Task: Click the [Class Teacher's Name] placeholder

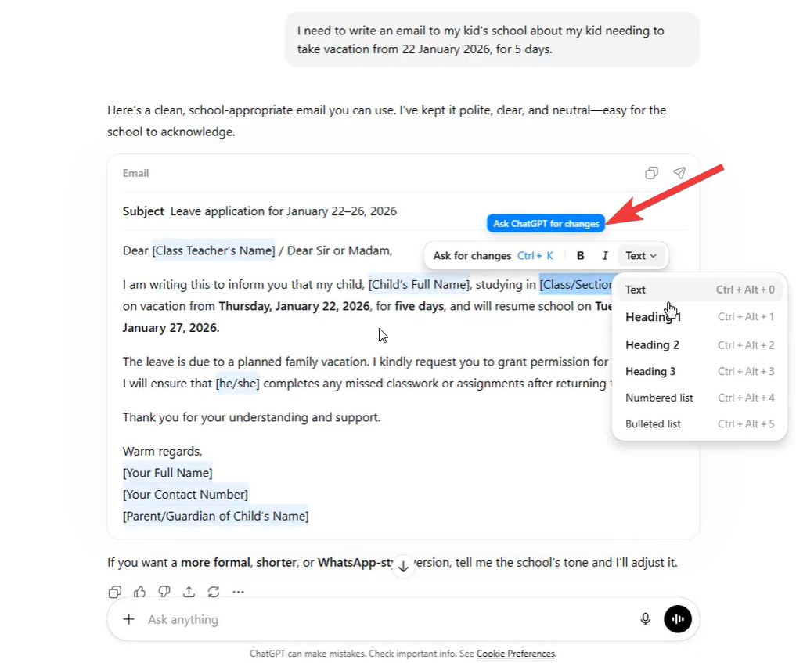Action: click(213, 250)
